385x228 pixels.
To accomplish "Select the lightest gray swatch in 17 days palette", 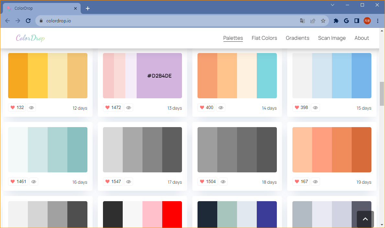I will [x=113, y=149].
